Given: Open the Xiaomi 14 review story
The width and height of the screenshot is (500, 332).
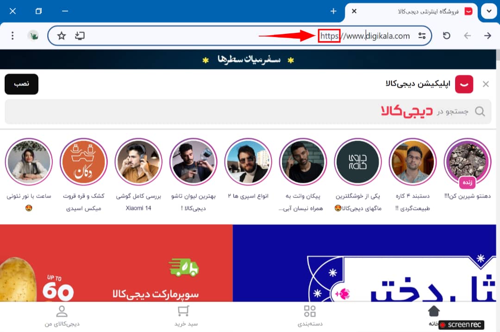Looking at the screenshot, I should (138, 162).
